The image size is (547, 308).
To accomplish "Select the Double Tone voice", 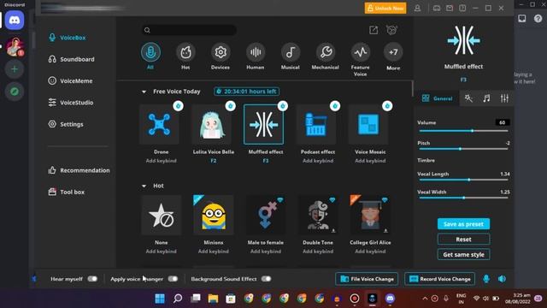I will 318,215.
